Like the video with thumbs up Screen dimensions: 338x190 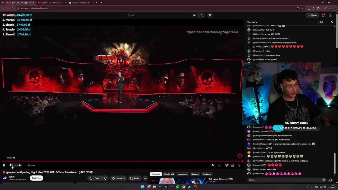[94, 178]
